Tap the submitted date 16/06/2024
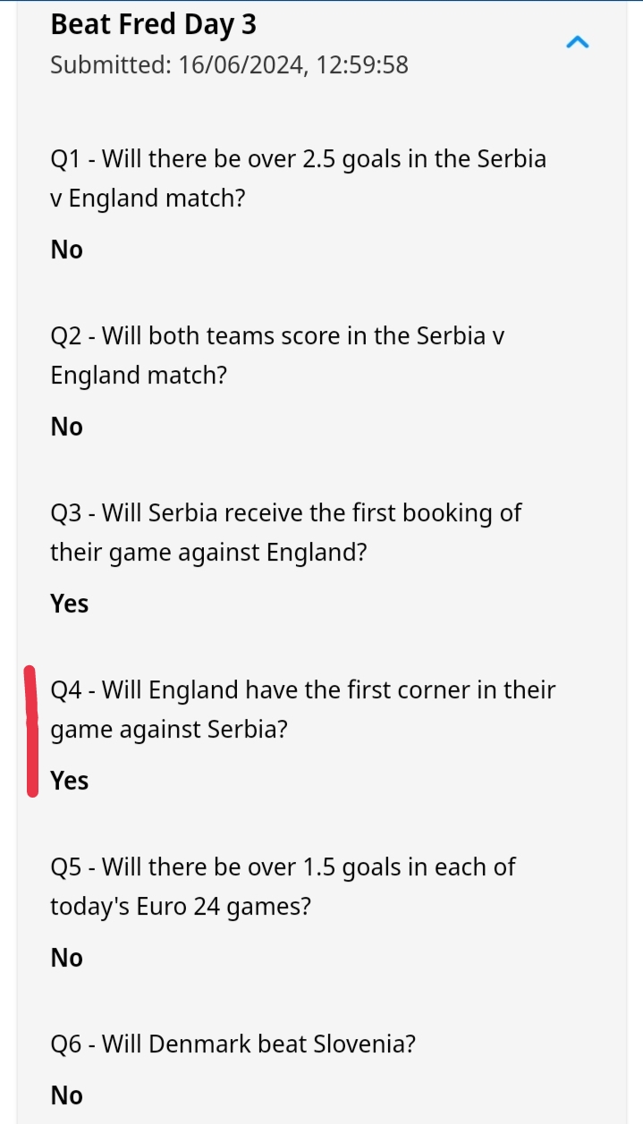 pyautogui.click(x=241, y=65)
